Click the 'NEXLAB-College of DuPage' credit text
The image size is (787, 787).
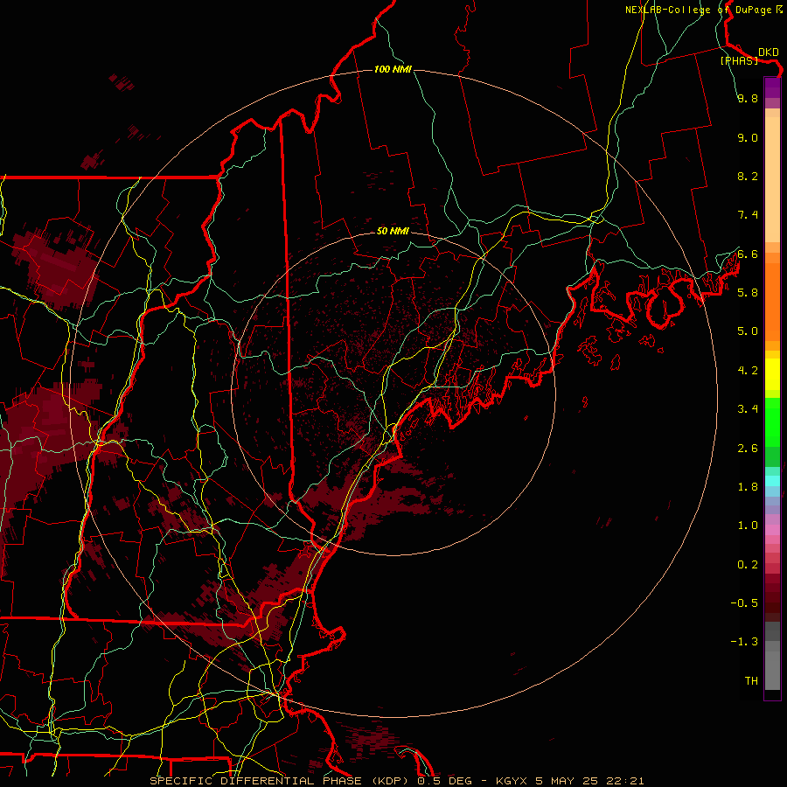click(698, 10)
